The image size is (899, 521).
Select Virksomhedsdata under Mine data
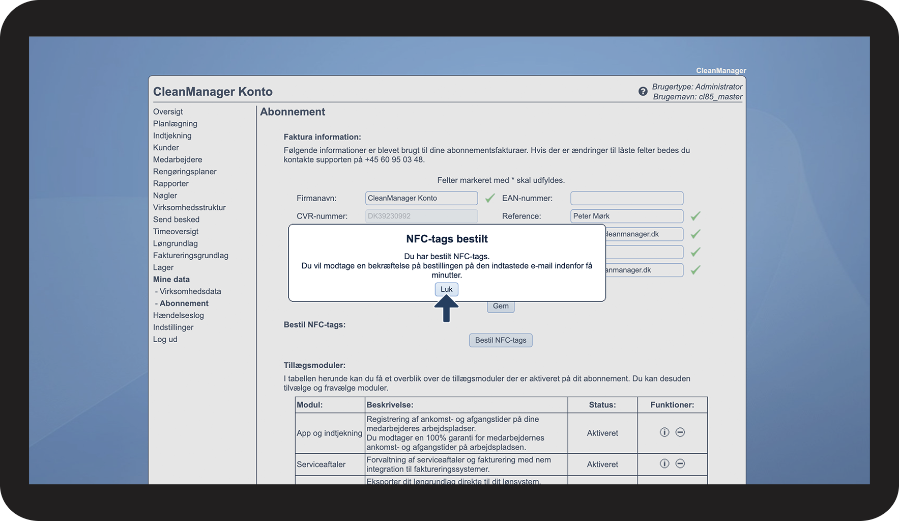pyautogui.click(x=190, y=291)
